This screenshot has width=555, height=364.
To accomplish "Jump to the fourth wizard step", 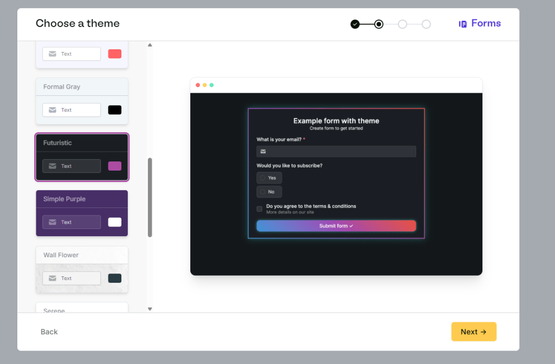I will coord(426,24).
